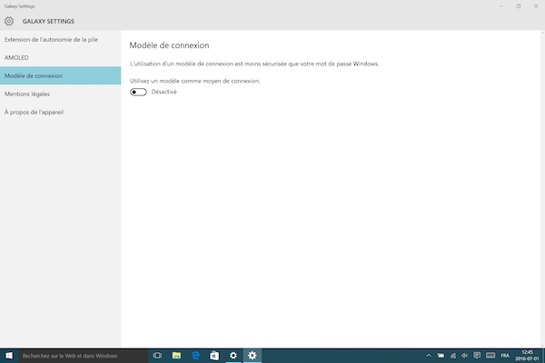Switch to first Settings gear taskbar app
This screenshot has width=545, height=363.
[x=233, y=356]
